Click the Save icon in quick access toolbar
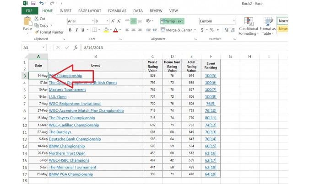The height and width of the screenshot is (184, 309). [33, 3]
